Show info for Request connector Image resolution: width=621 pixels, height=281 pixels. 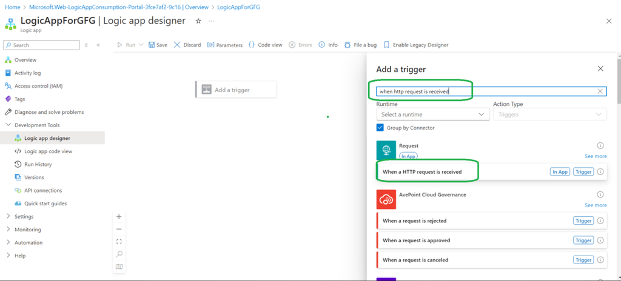pos(600,145)
